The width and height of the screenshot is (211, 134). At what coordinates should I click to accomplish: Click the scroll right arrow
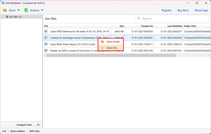[x=209, y=55]
